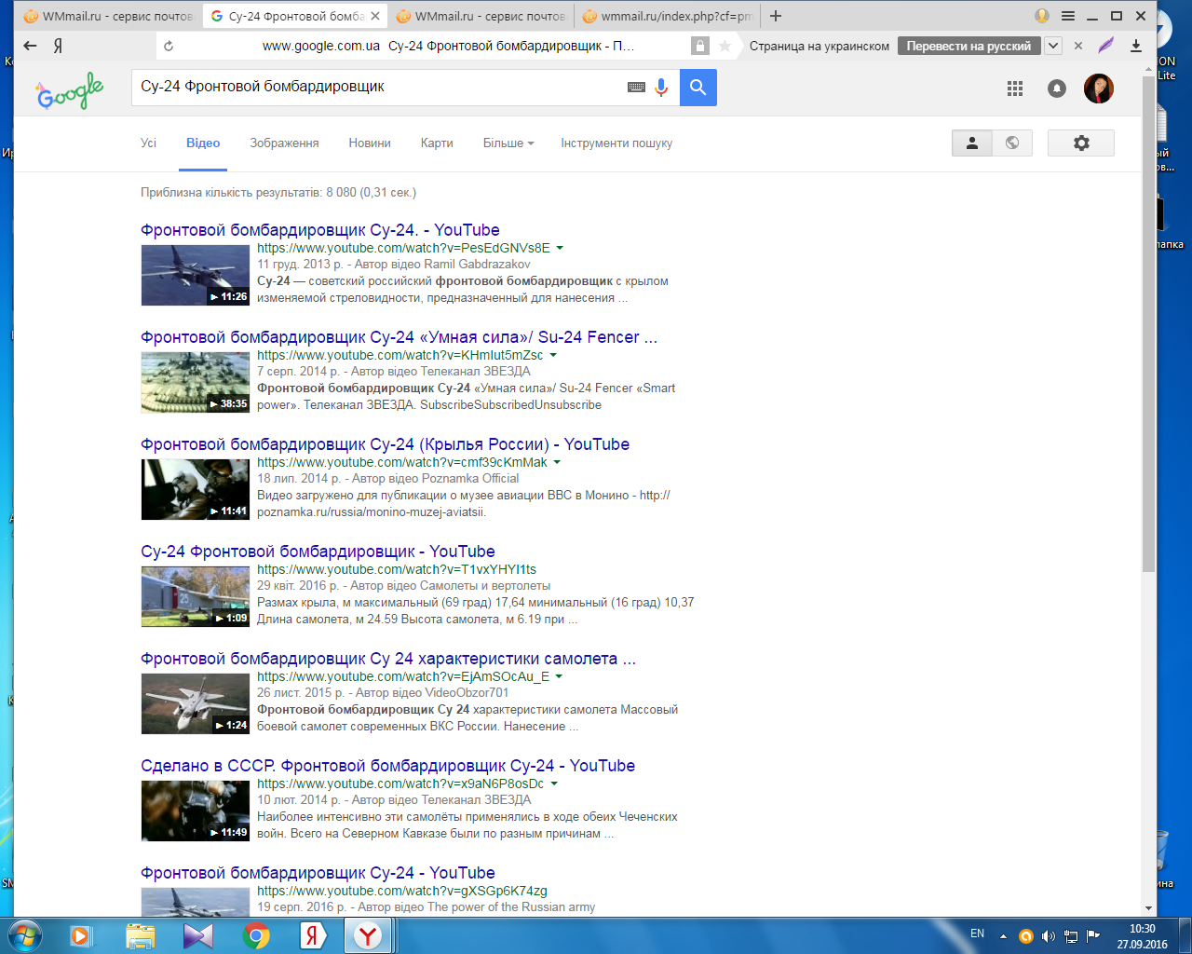Switch to Усі search tab
The image size is (1192, 954).
[148, 143]
